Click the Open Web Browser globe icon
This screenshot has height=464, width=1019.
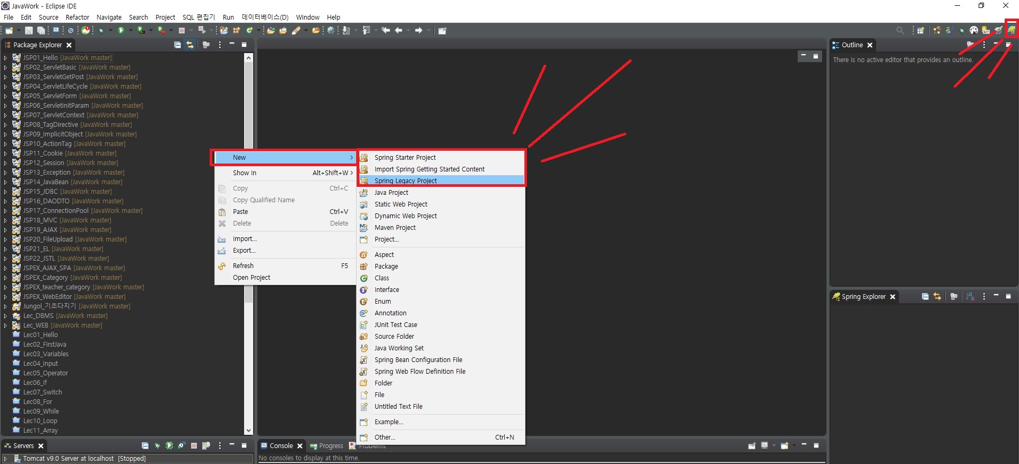[331, 30]
